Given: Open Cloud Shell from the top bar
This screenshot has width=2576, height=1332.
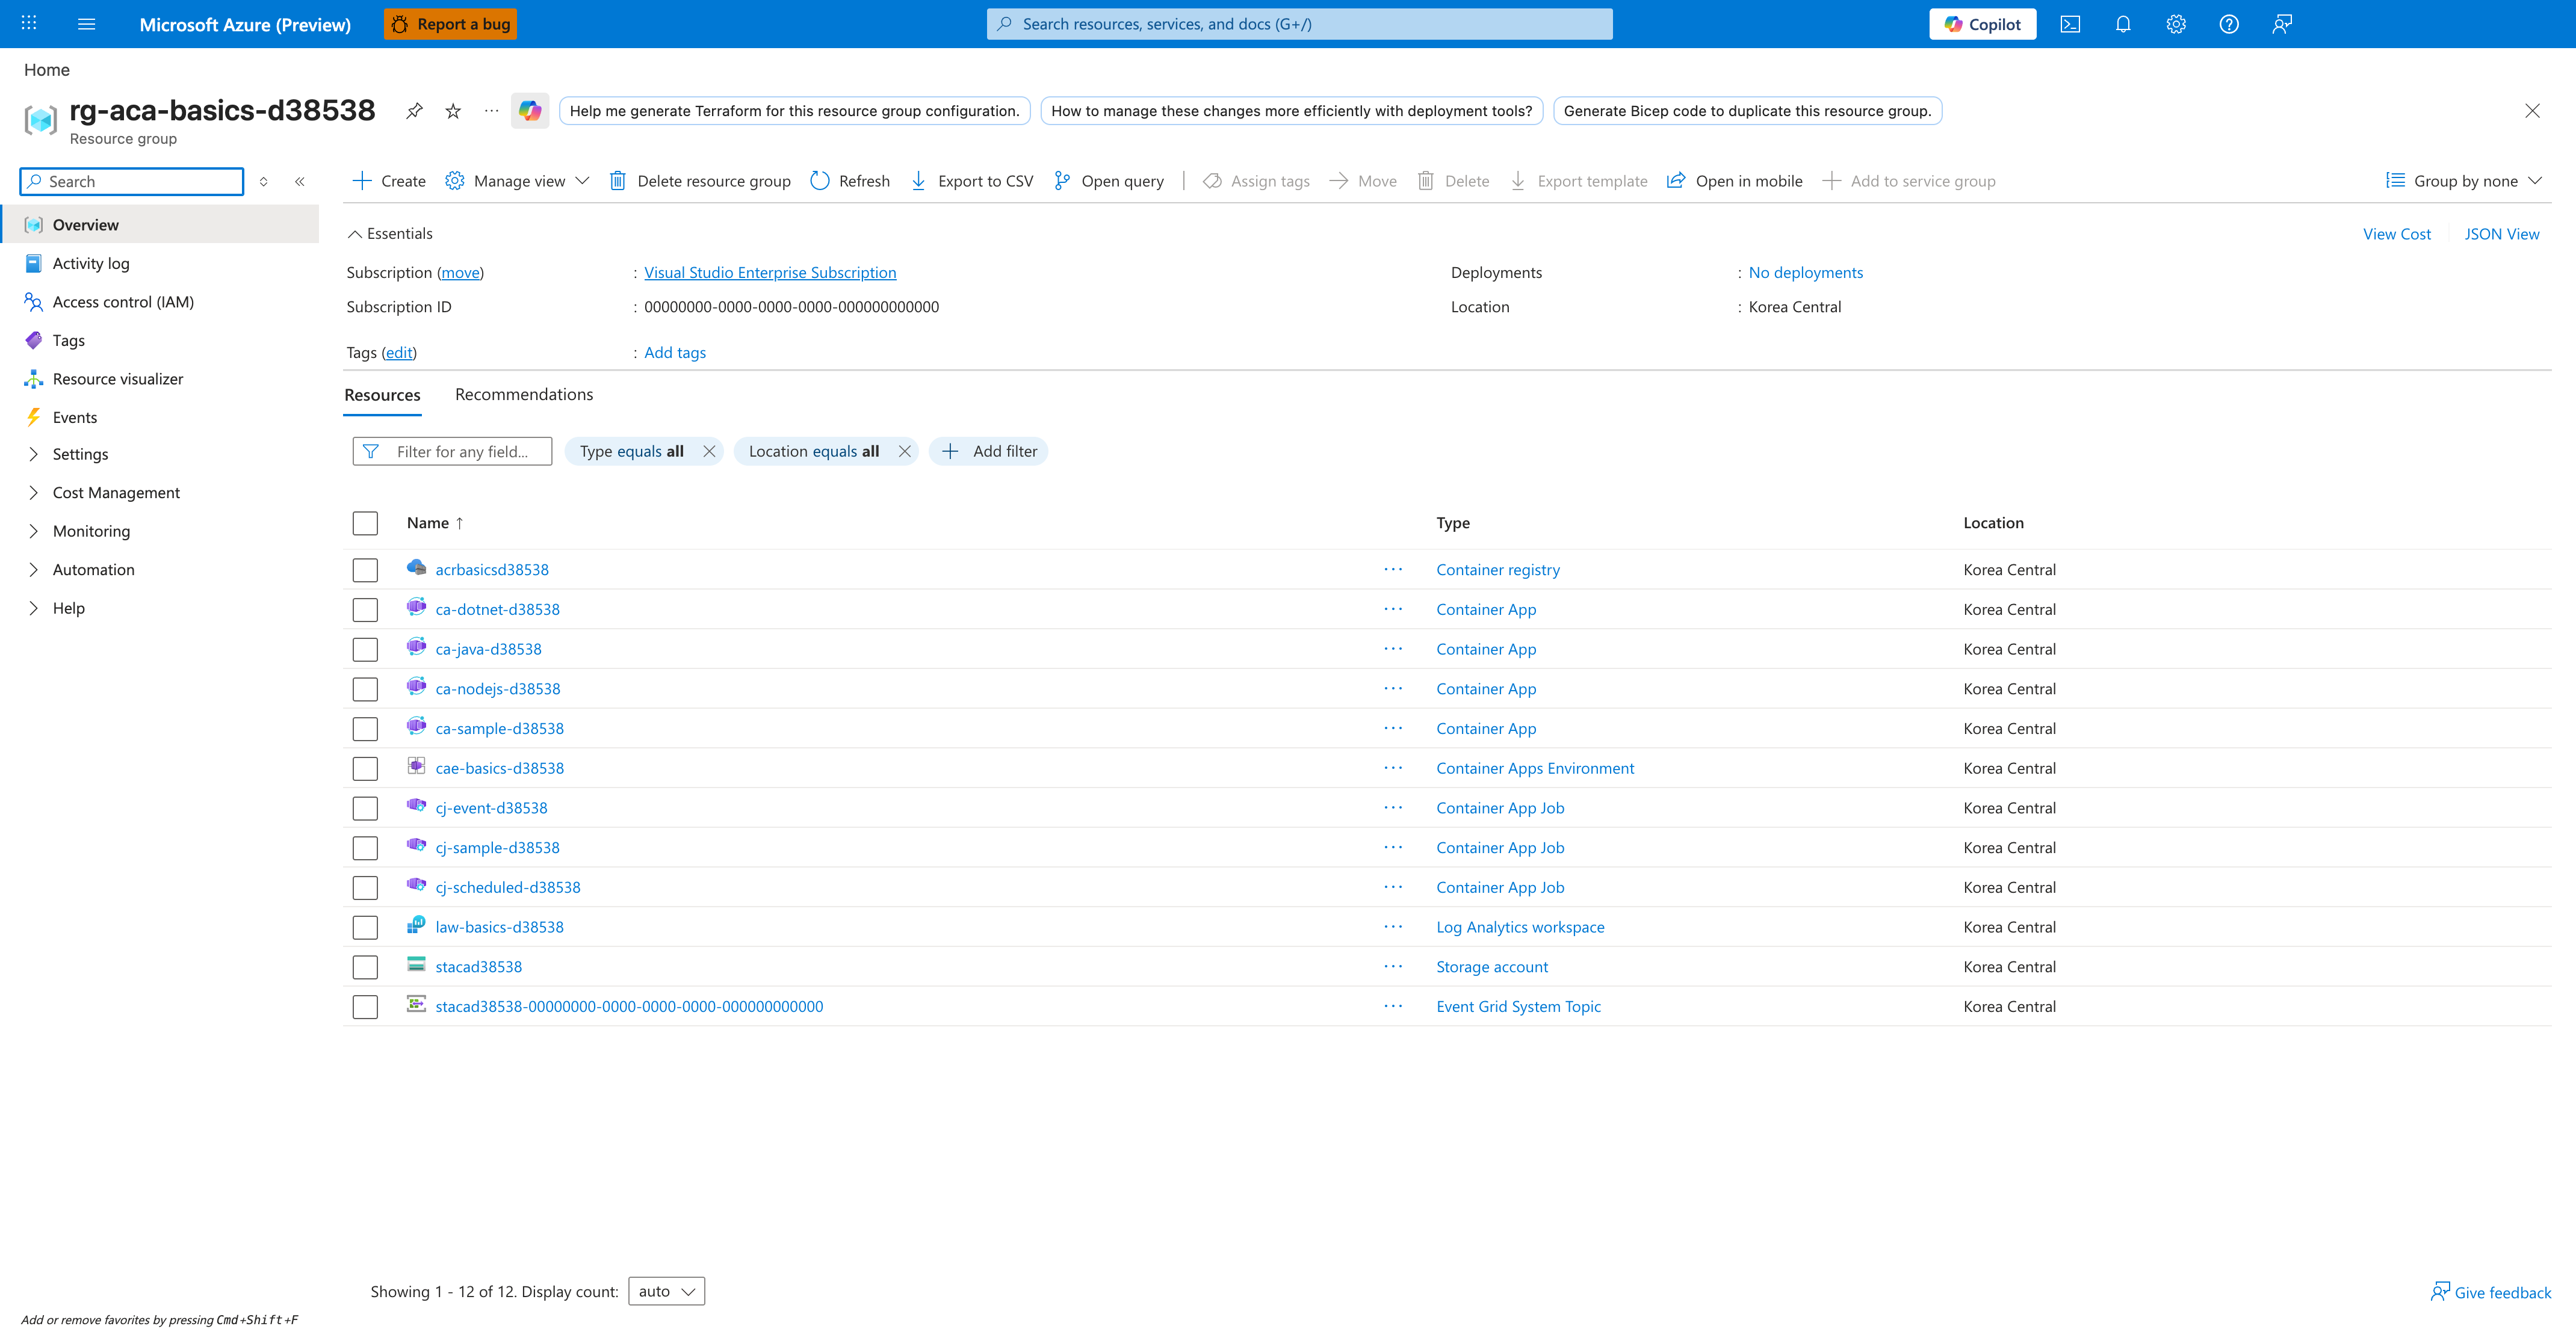Looking at the screenshot, I should [2070, 24].
